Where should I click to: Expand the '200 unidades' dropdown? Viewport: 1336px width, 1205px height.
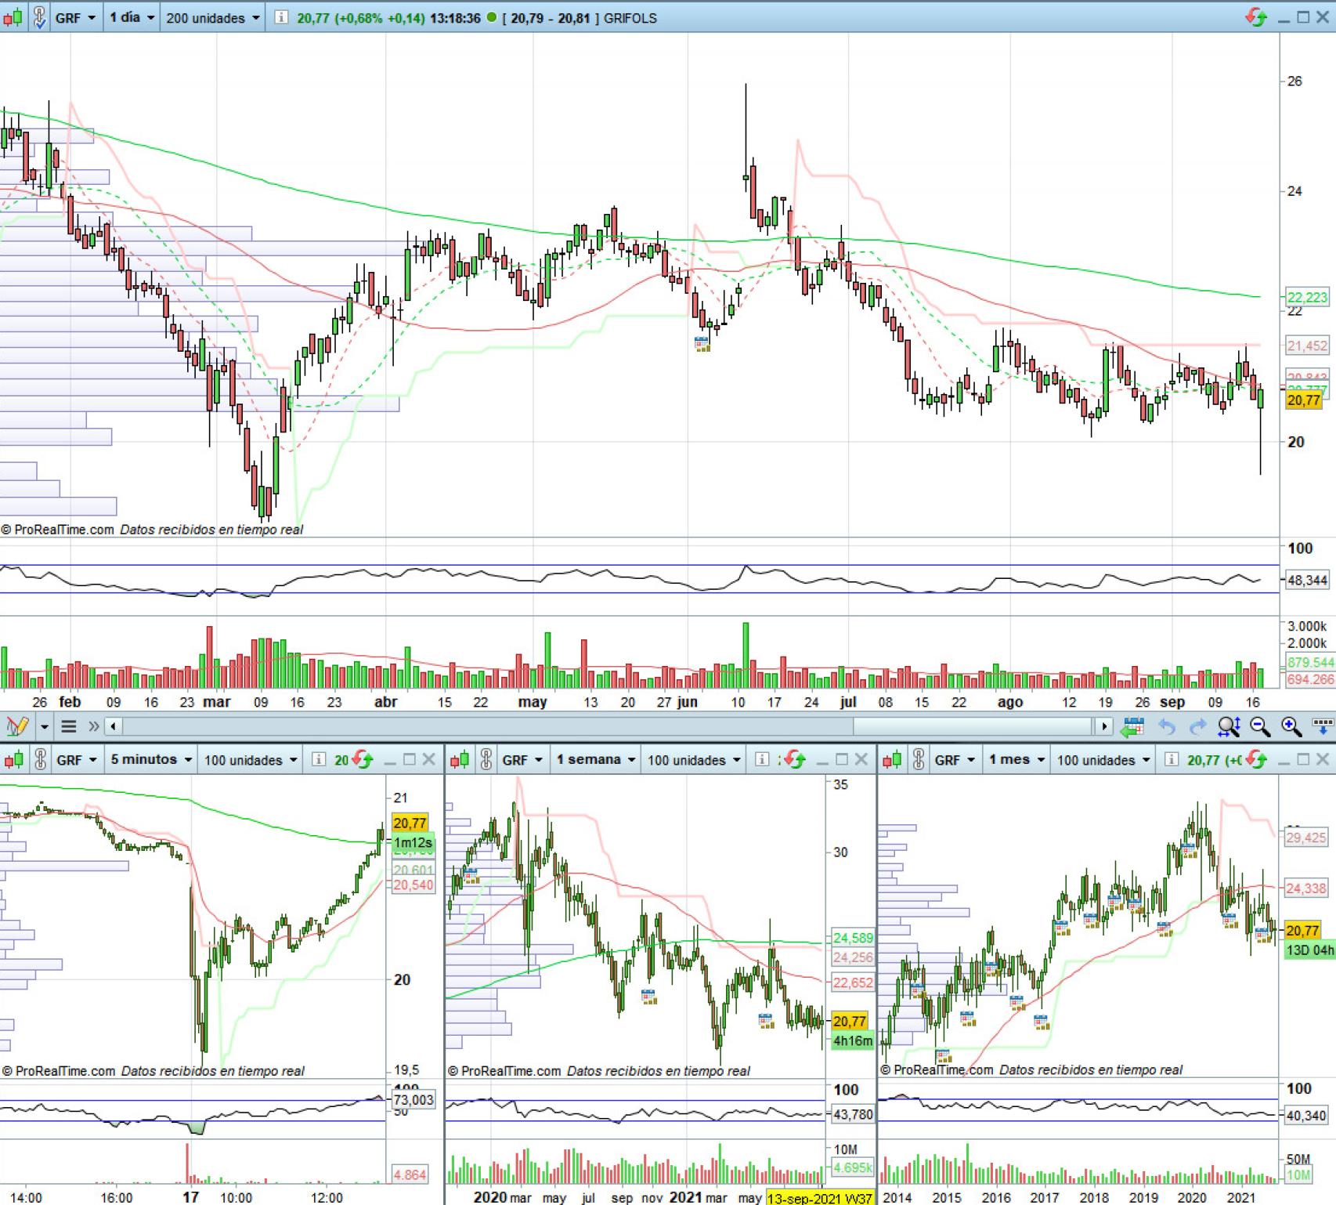[212, 17]
